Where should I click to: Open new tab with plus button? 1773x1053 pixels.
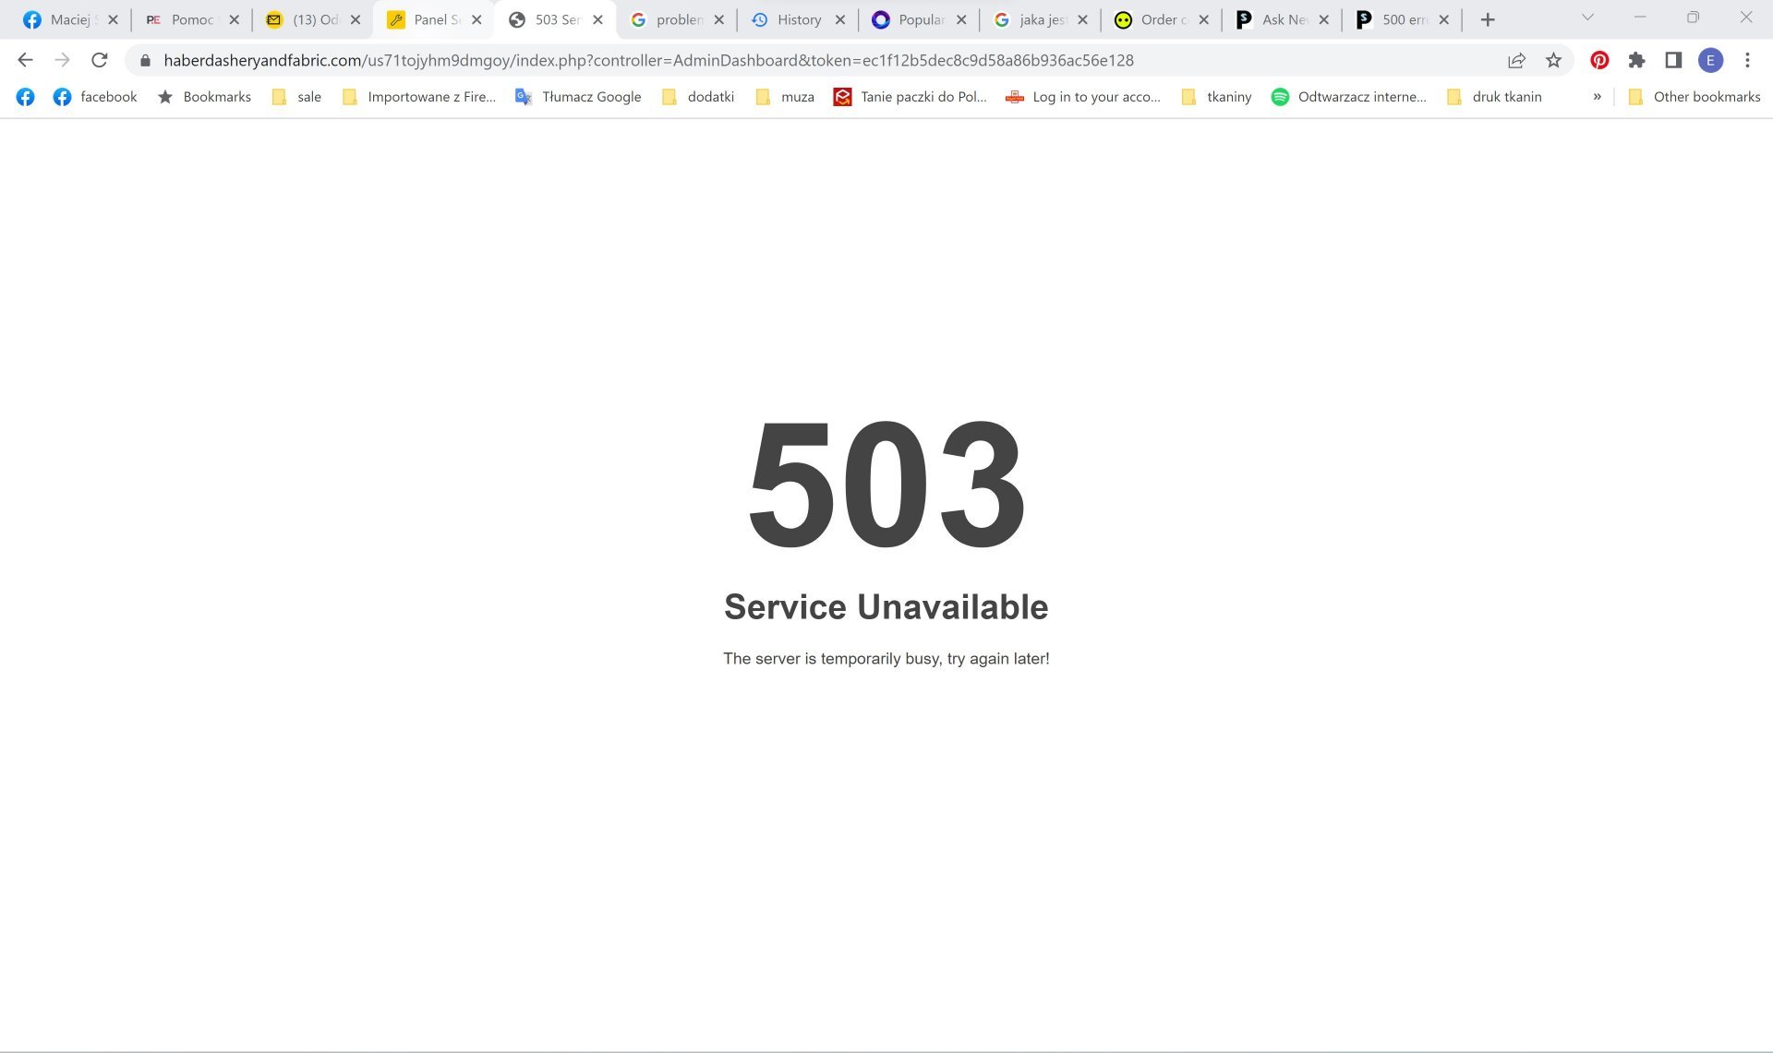pos(1487,19)
